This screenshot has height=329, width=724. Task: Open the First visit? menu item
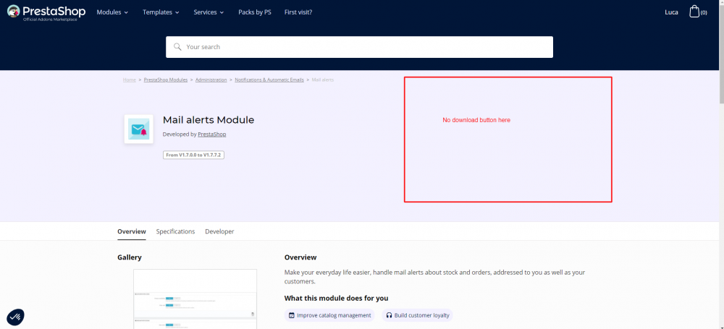tap(298, 12)
